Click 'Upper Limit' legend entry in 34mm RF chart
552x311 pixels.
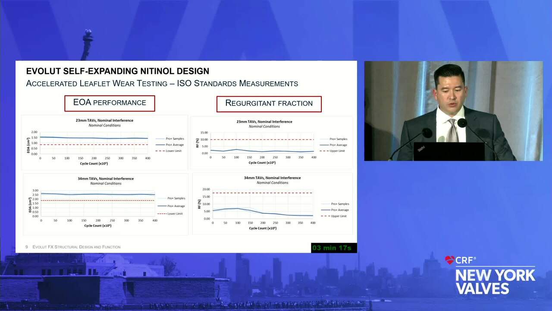coord(334,216)
